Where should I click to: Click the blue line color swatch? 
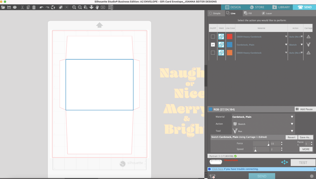(229, 45)
